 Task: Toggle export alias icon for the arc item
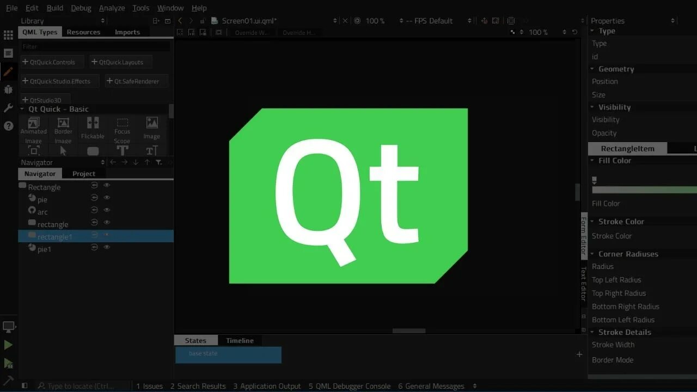click(94, 210)
